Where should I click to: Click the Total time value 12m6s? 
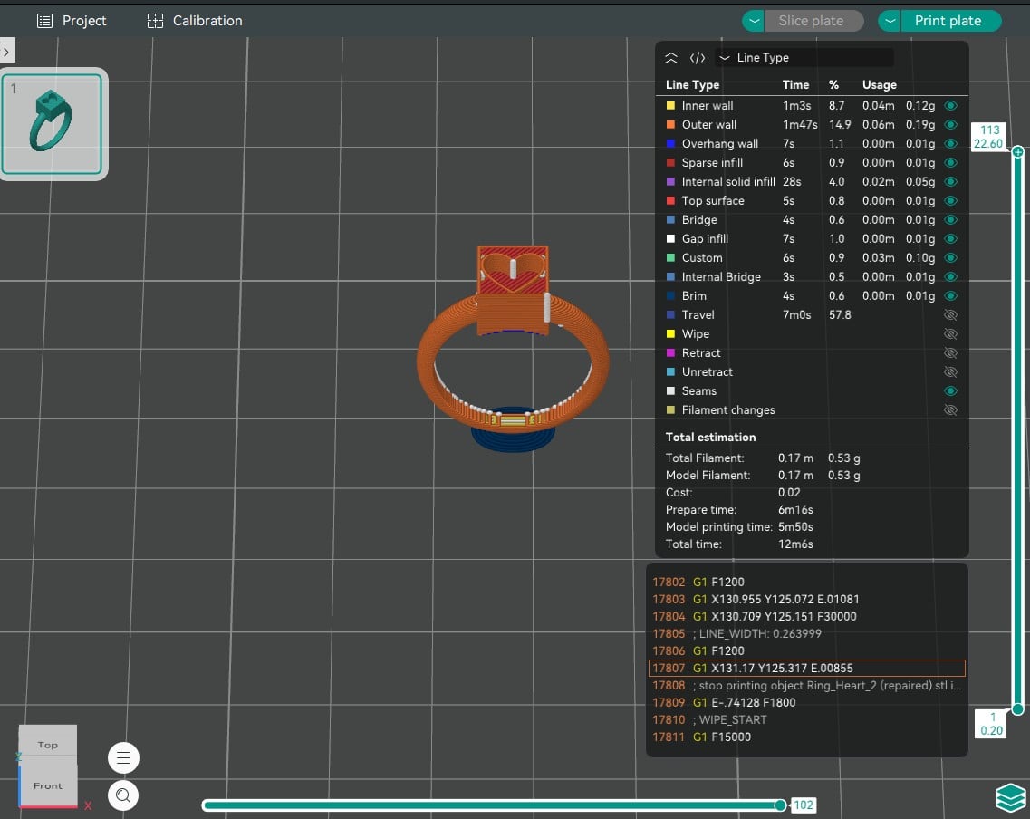tap(795, 544)
